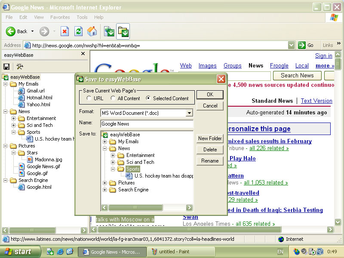Viewport: 344px width, 258px height.
Task: Open the File menu
Action: [9, 17]
